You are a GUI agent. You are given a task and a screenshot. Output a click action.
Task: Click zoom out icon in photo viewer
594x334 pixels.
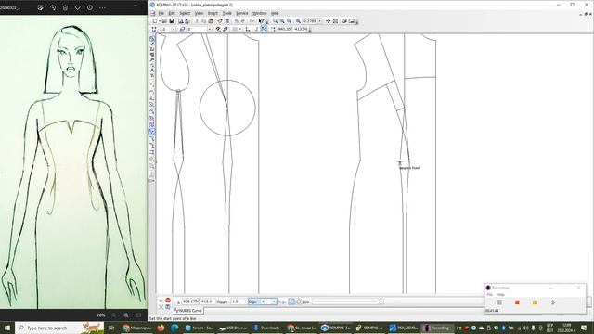tap(113, 315)
